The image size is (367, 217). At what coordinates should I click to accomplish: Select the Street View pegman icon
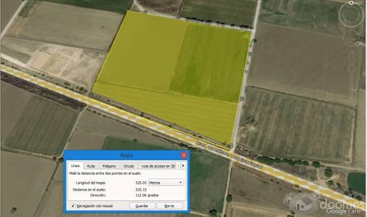pyautogui.click(x=351, y=56)
